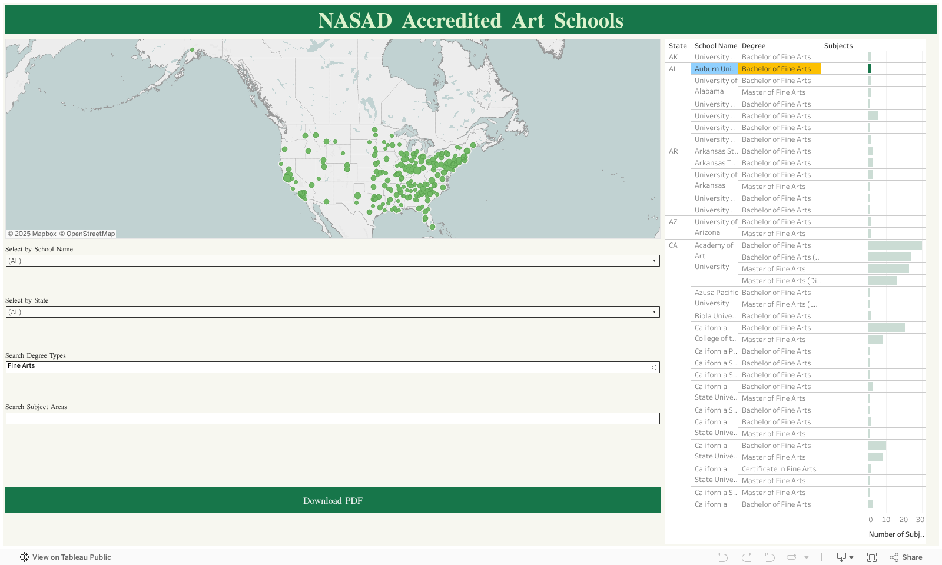The height and width of the screenshot is (565, 942).
Task: Click the State column header
Action: click(x=678, y=46)
